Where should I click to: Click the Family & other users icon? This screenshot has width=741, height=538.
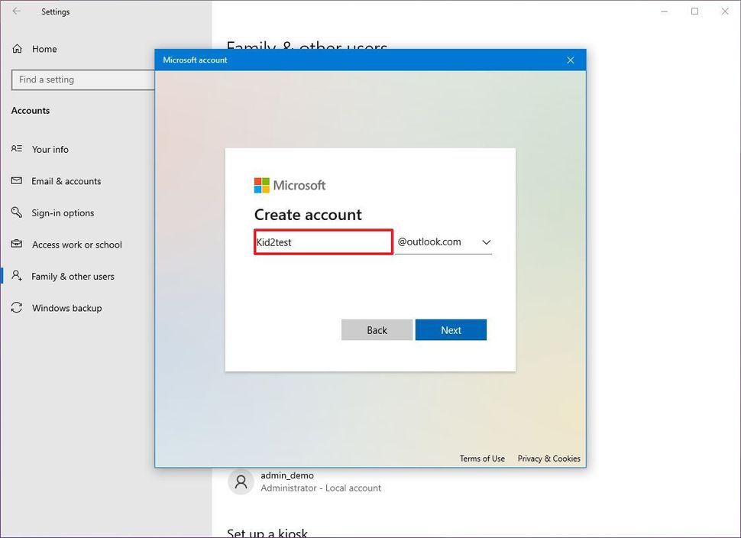[17, 276]
